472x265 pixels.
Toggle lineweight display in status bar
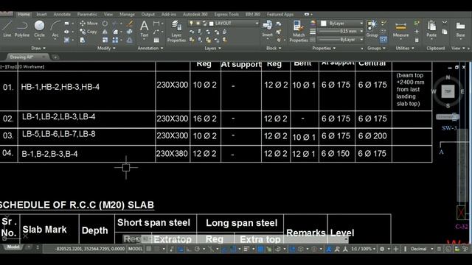(x=246, y=249)
